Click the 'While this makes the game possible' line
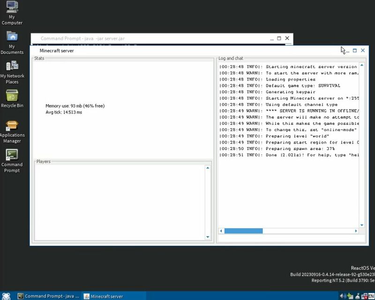 coord(289,123)
